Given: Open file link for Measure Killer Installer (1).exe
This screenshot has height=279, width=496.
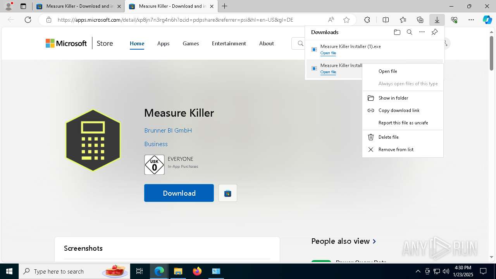Looking at the screenshot, I should [328, 53].
